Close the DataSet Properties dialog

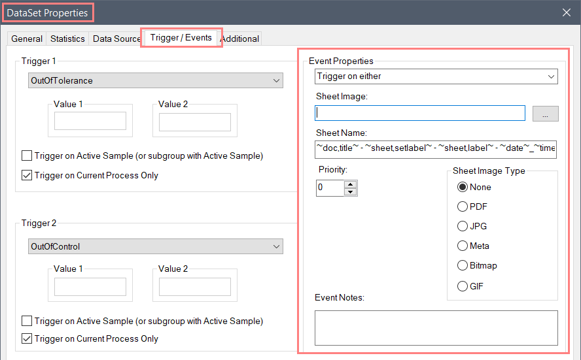point(566,12)
